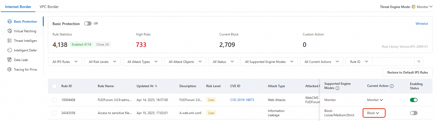Click the Intelligent Defense sidebar icon

(x=10, y=50)
